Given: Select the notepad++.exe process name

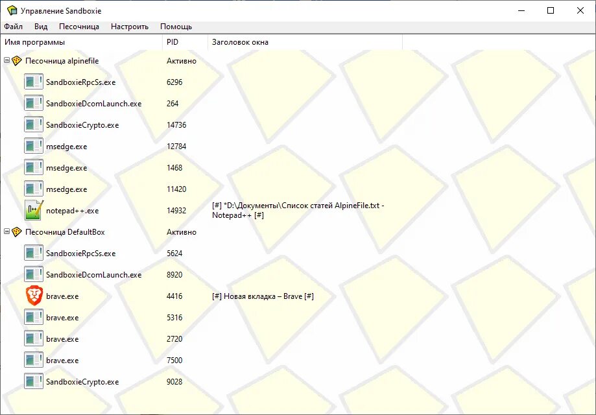Looking at the screenshot, I should pyautogui.click(x=72, y=211).
